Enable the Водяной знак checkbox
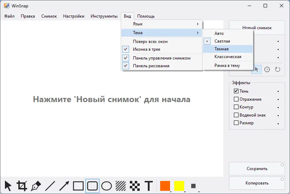Image resolution: width=290 pixels, height=194 pixels. [236, 115]
